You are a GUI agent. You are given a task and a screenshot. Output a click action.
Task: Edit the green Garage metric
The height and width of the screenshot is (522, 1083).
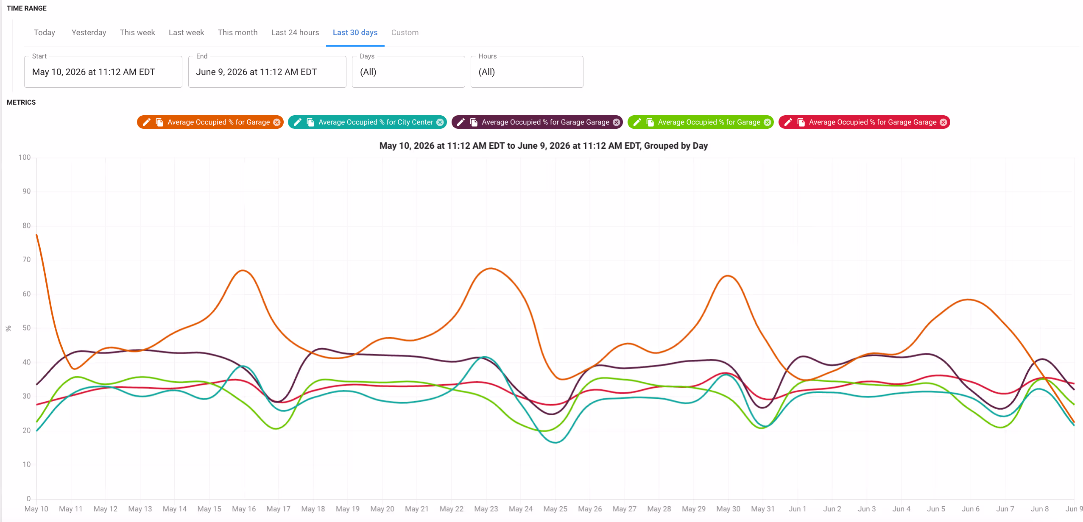637,122
